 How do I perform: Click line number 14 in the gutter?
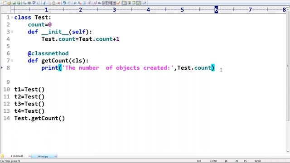coord(7,118)
